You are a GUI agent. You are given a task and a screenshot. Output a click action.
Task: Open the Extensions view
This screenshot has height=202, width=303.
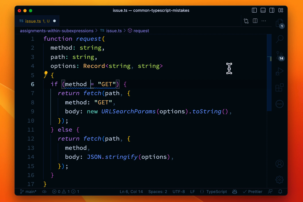(x=279, y=88)
